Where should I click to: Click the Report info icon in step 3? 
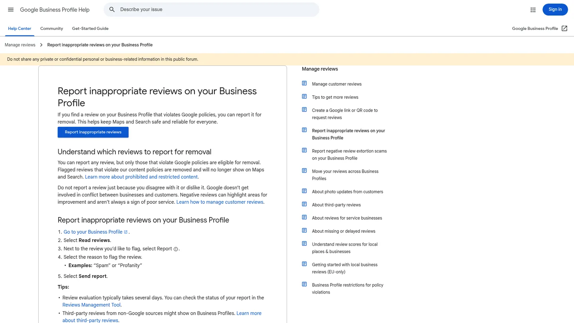pyautogui.click(x=176, y=249)
